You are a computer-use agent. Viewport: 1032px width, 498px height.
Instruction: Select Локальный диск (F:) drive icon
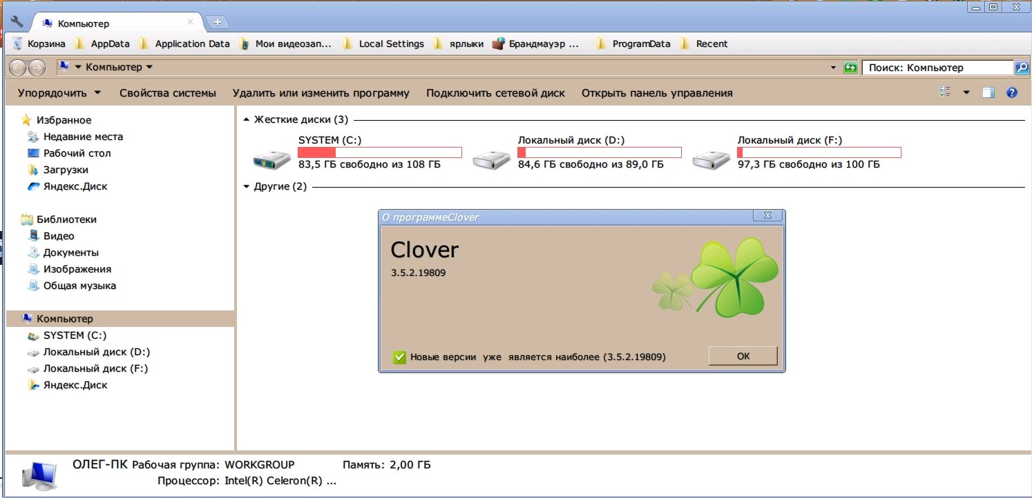point(711,159)
